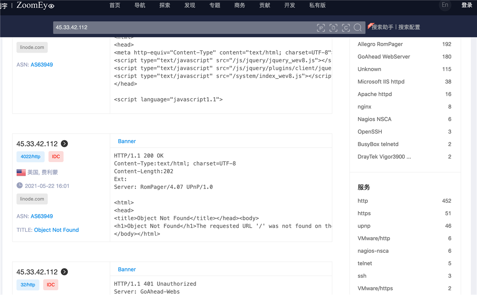Open the 开发 menu item
Viewport: 477px width, 295px height.
(290, 5)
